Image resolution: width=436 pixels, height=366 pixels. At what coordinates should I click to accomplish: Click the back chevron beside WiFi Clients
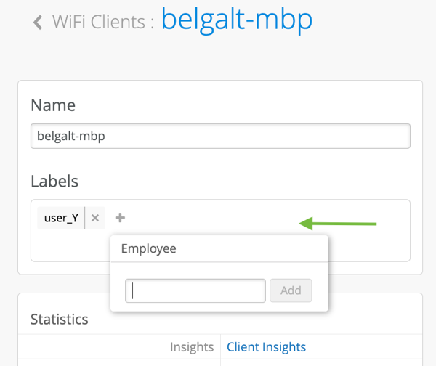click(x=38, y=22)
